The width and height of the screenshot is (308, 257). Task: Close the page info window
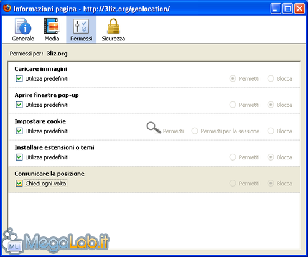[x=299, y=9]
